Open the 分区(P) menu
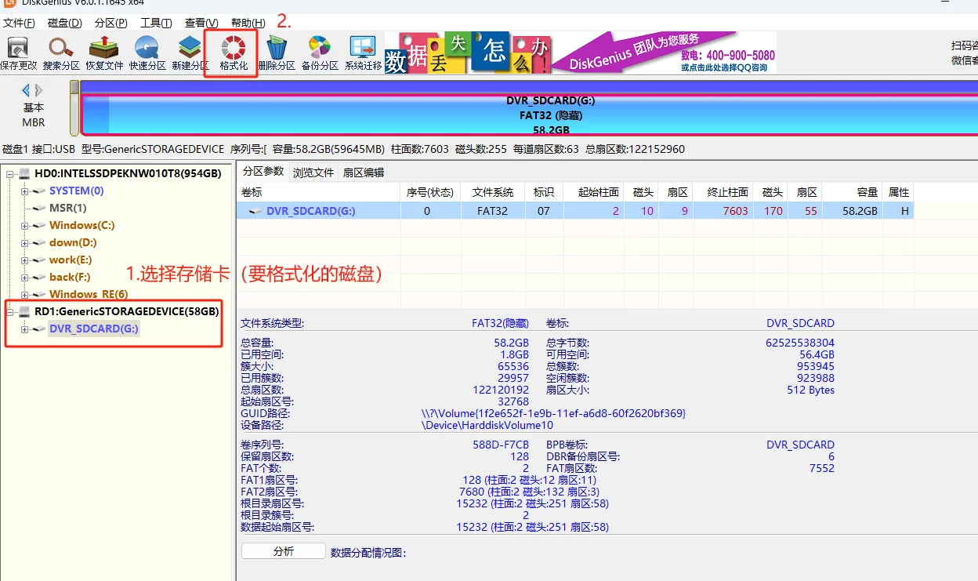The image size is (978, 581). pos(110,23)
